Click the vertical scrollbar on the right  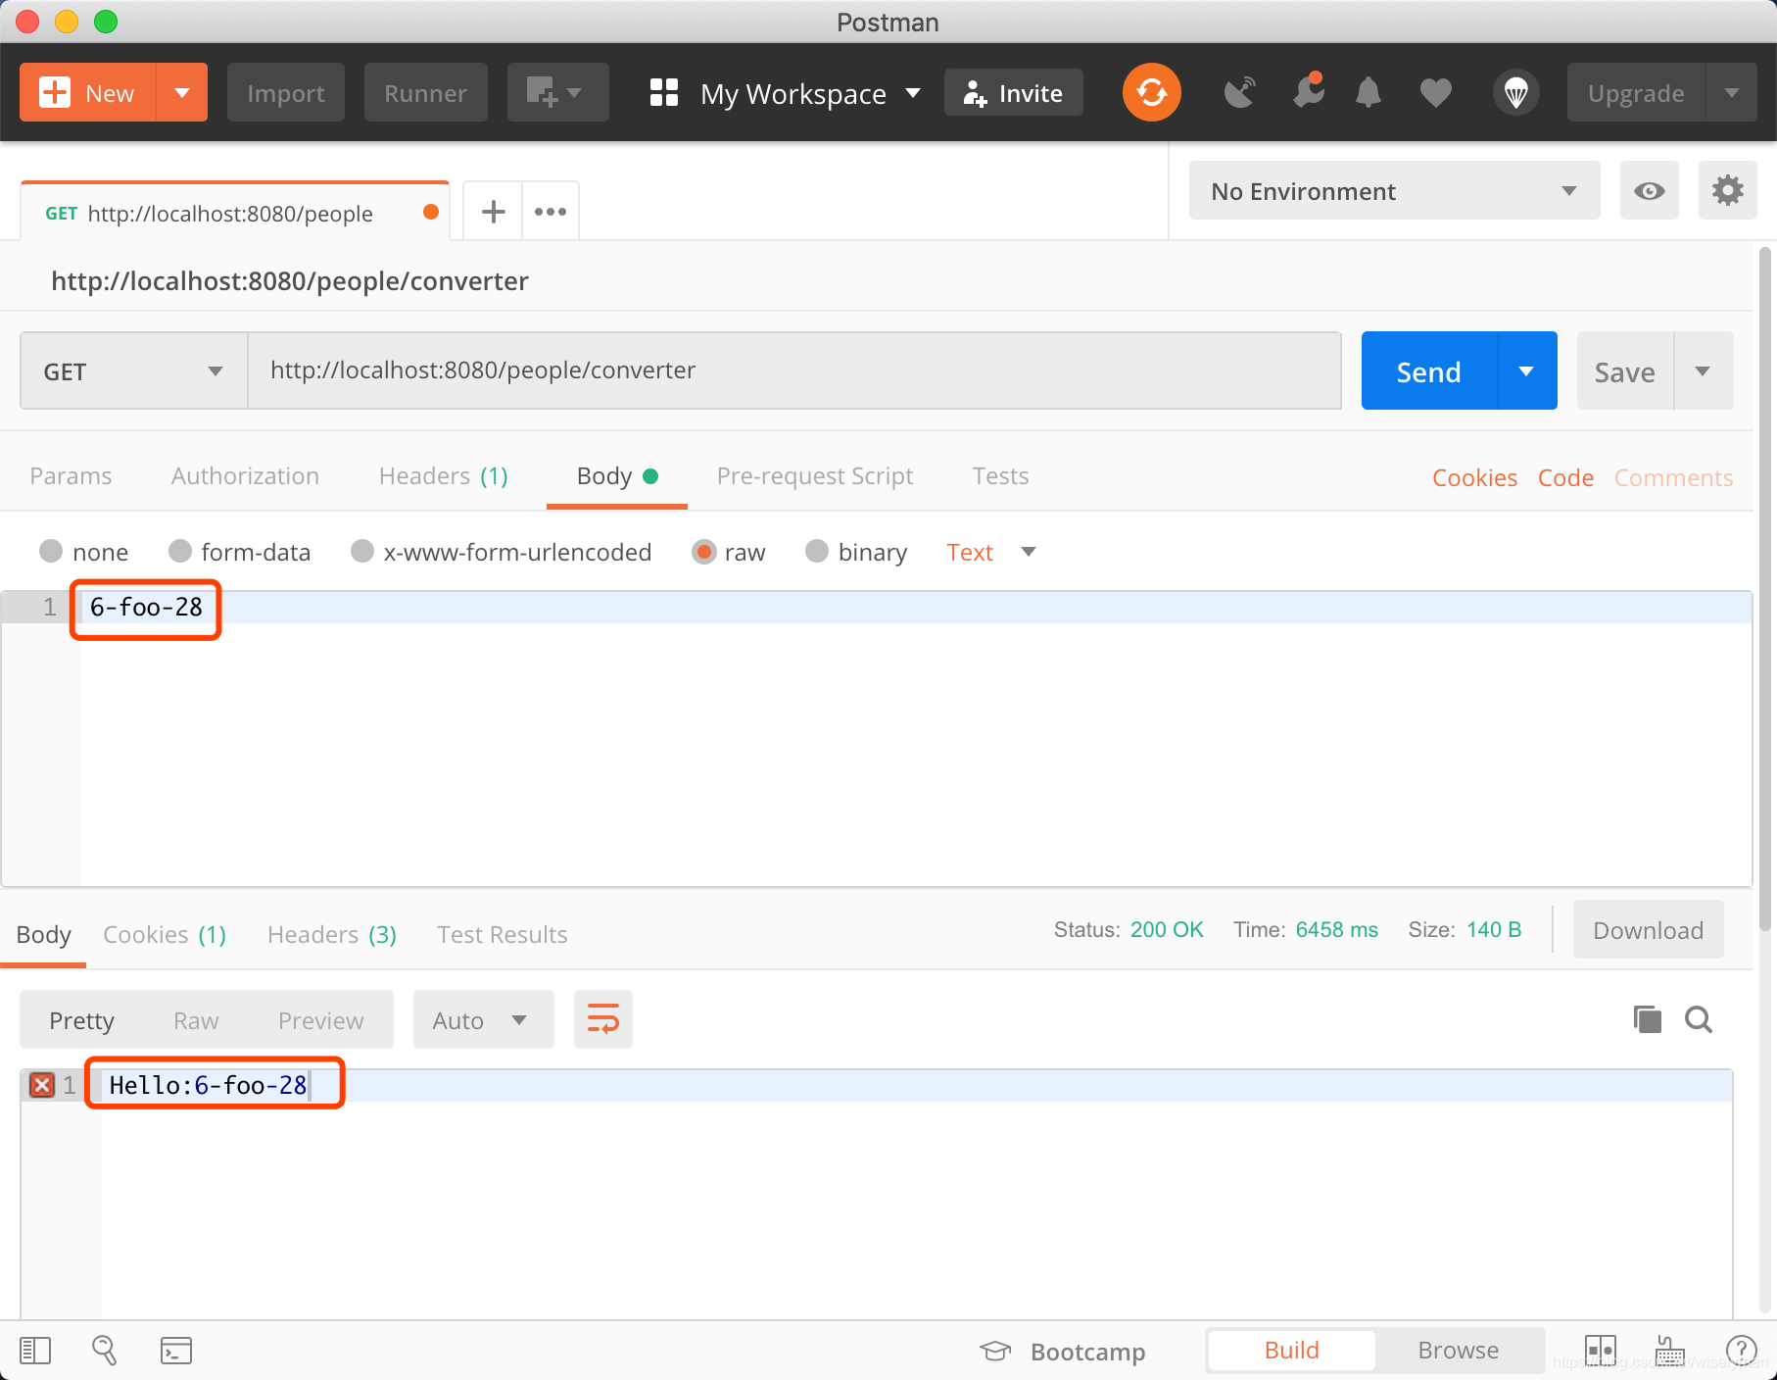pyautogui.click(x=1765, y=588)
